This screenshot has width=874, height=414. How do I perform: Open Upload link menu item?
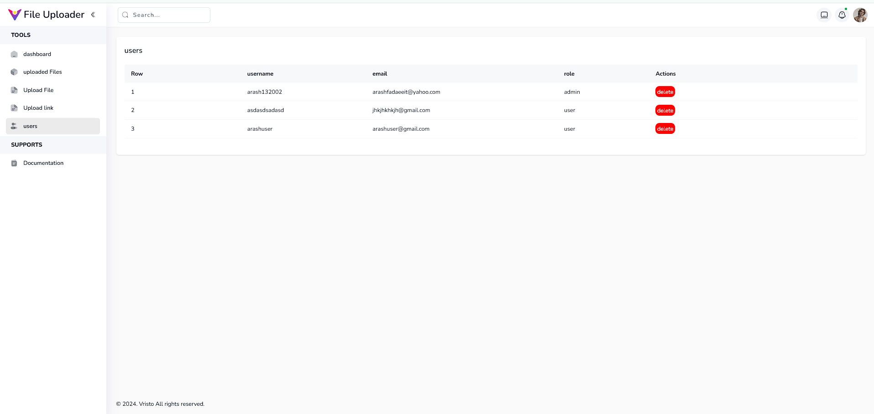coord(53,108)
